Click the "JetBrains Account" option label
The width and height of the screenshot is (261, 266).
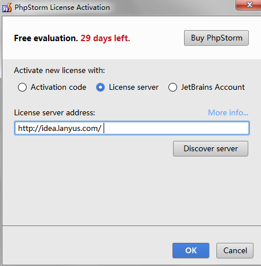[x=213, y=88]
